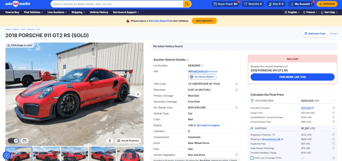
Task: Show info for Auction Highlights row
Action: [236, 155]
